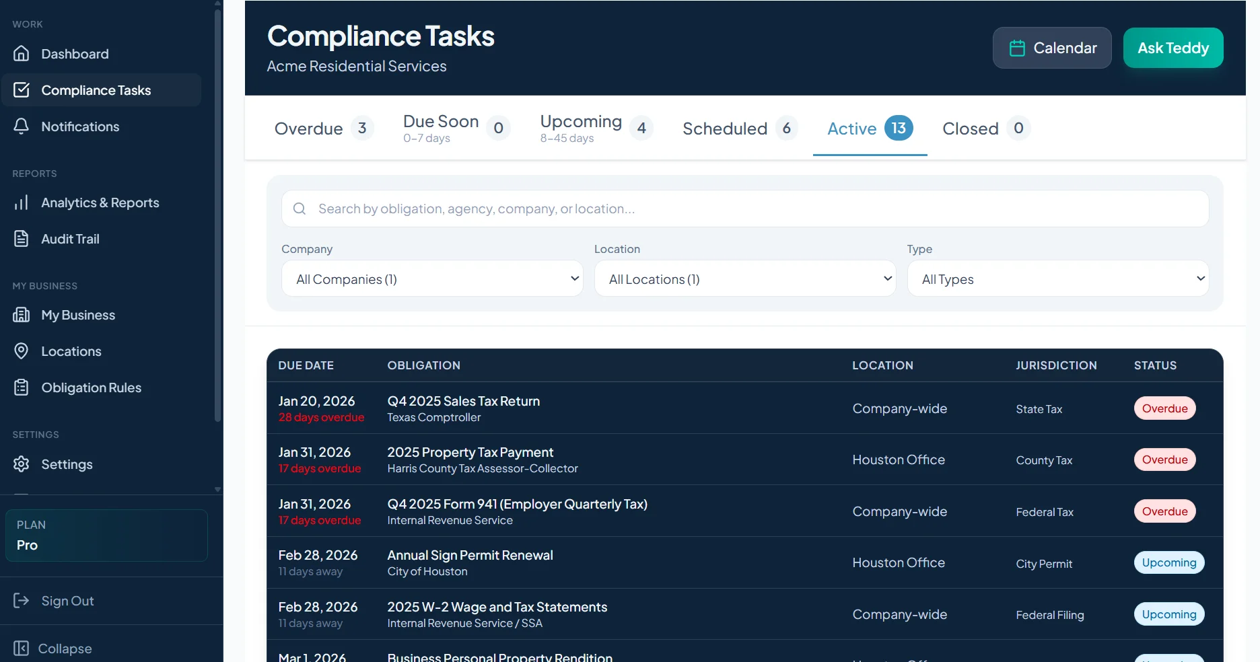1260x662 pixels.
Task: Open the All Types dropdown
Action: click(x=1058, y=279)
